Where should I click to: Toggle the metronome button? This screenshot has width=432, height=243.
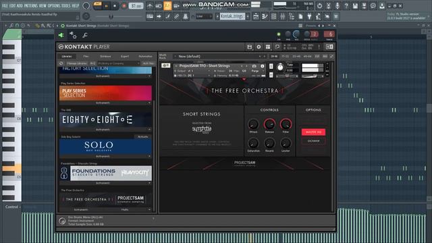click(150, 5)
